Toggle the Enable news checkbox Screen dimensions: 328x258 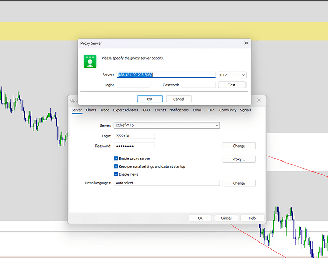[x=116, y=174]
